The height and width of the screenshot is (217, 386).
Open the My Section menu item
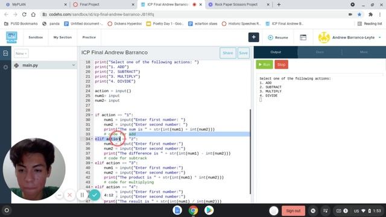point(63,37)
